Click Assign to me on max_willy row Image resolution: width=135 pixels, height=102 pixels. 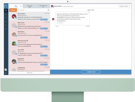pos(44,56)
